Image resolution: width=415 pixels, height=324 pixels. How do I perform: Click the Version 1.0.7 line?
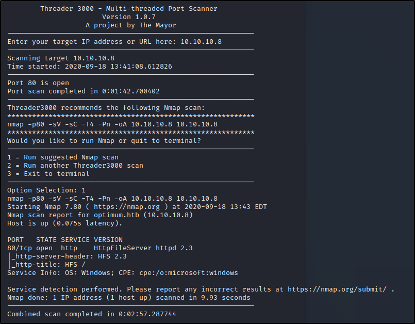129,17
